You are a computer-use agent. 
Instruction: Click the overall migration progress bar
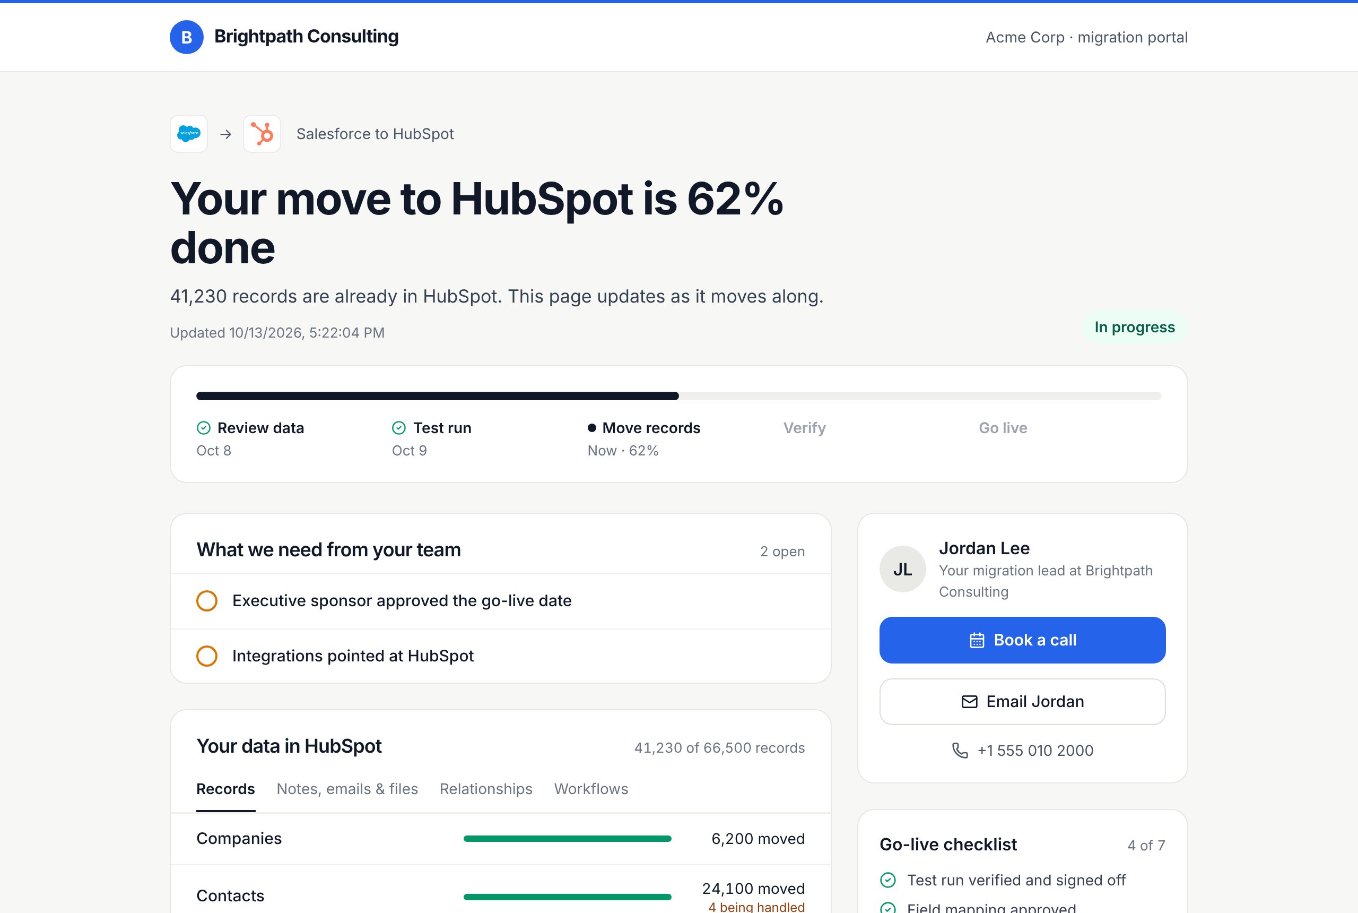[x=678, y=396]
